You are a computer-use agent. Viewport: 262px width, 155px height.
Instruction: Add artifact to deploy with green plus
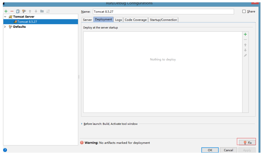[x=245, y=34]
